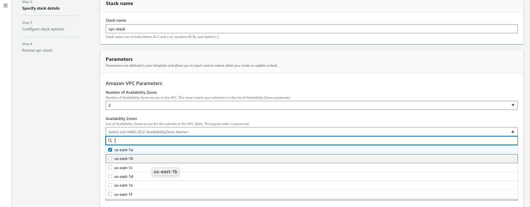Click the Stack name field containing vpc-stack
The image size is (530, 207).
pos(311,29)
